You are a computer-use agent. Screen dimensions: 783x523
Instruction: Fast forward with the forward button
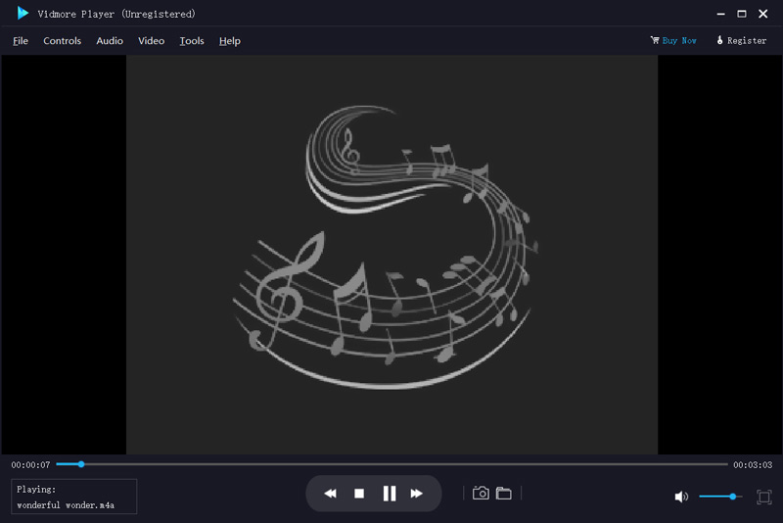tap(417, 494)
